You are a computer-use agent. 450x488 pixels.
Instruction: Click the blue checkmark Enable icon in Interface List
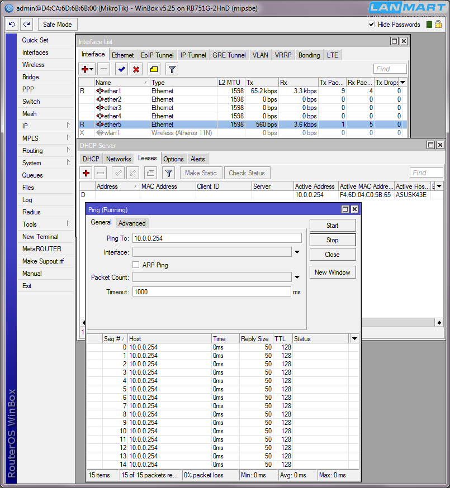[x=121, y=69]
